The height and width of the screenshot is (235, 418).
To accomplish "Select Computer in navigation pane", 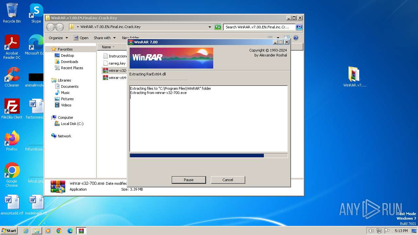I will (65, 117).
